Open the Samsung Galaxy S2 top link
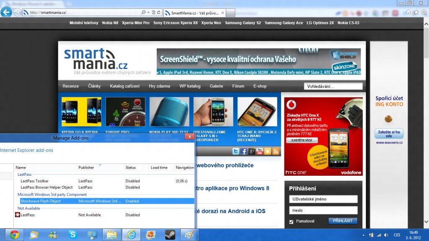The width and height of the screenshot is (429, 241). 243,23
